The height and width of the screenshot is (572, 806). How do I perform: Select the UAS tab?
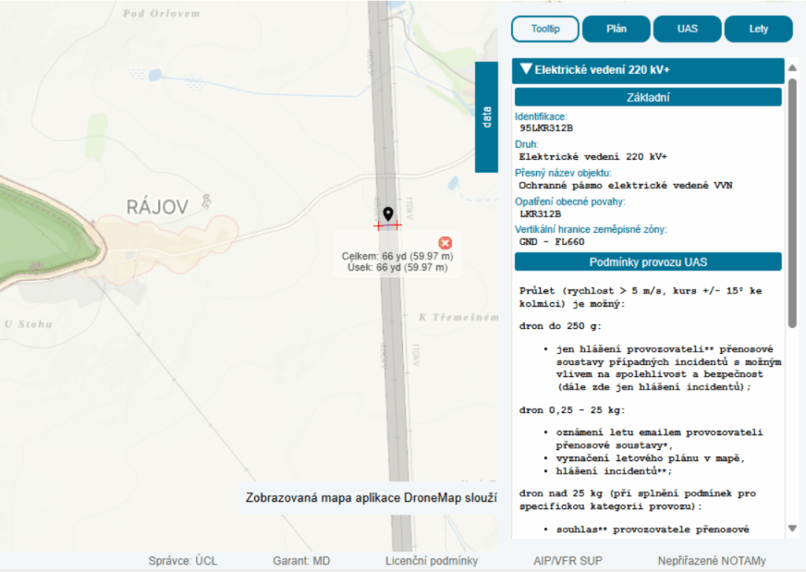tap(687, 29)
